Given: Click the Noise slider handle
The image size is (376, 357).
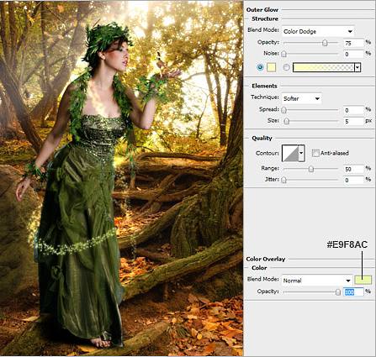Looking at the screenshot, I should pos(284,54).
